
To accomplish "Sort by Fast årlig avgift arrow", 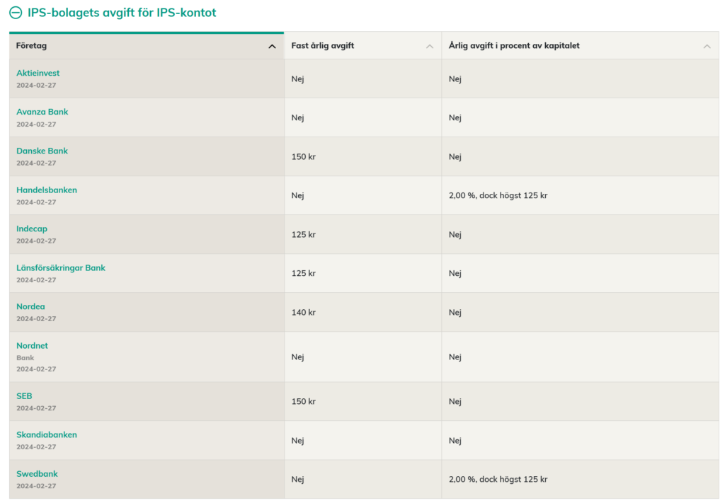I will 430,47.
